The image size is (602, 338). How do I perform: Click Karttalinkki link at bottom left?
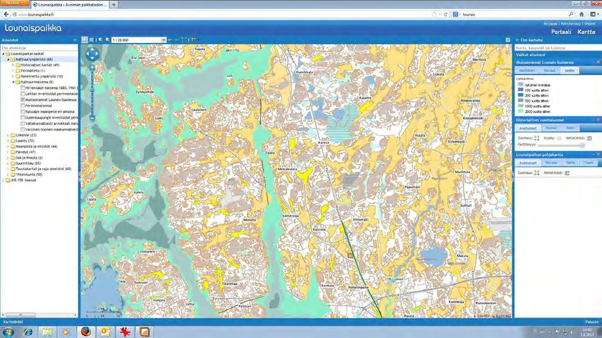click(13, 322)
